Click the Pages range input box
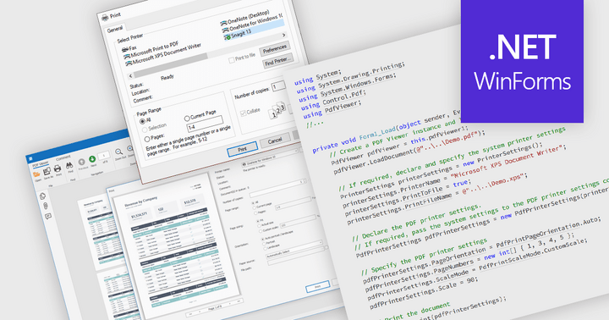Screen dimensions: 609x320 205,124
